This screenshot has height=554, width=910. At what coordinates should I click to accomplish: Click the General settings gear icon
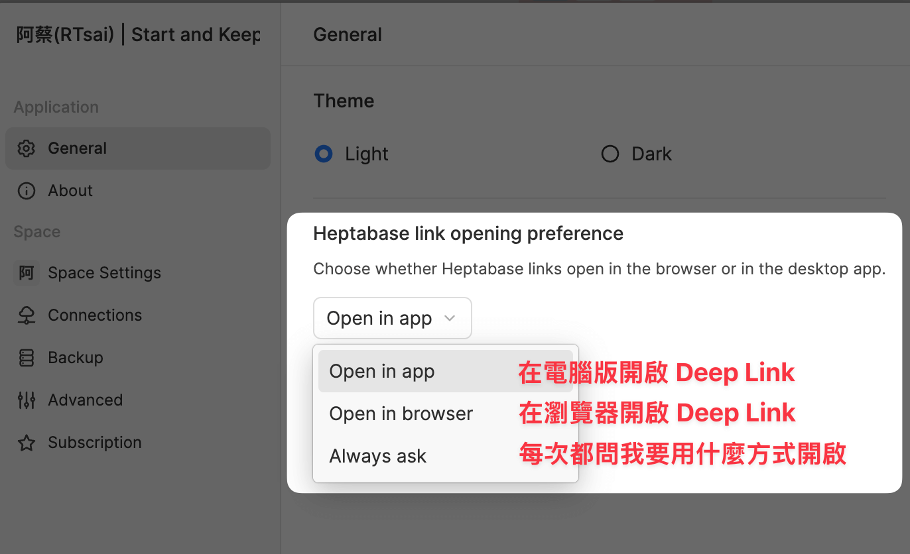[26, 148]
